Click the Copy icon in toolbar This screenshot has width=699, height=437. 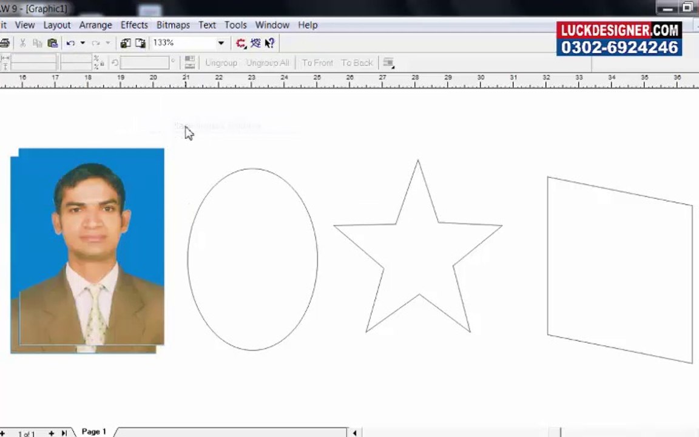click(x=38, y=43)
